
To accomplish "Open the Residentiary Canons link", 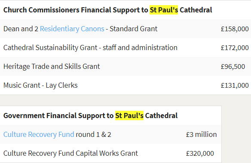I will pos(72,29).
